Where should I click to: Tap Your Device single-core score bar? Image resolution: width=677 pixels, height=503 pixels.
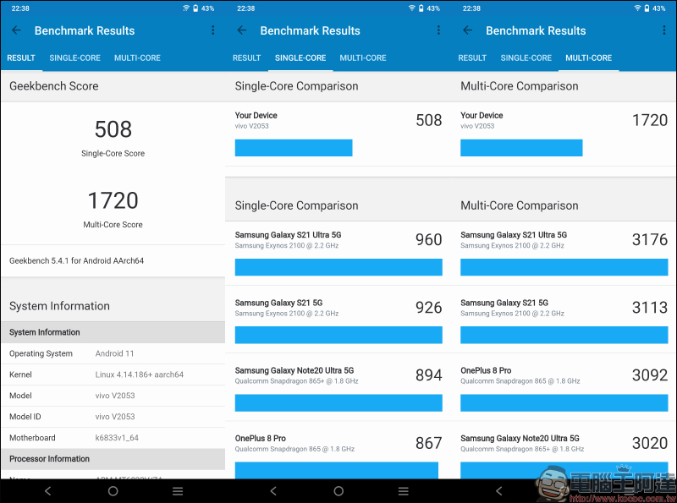point(294,148)
